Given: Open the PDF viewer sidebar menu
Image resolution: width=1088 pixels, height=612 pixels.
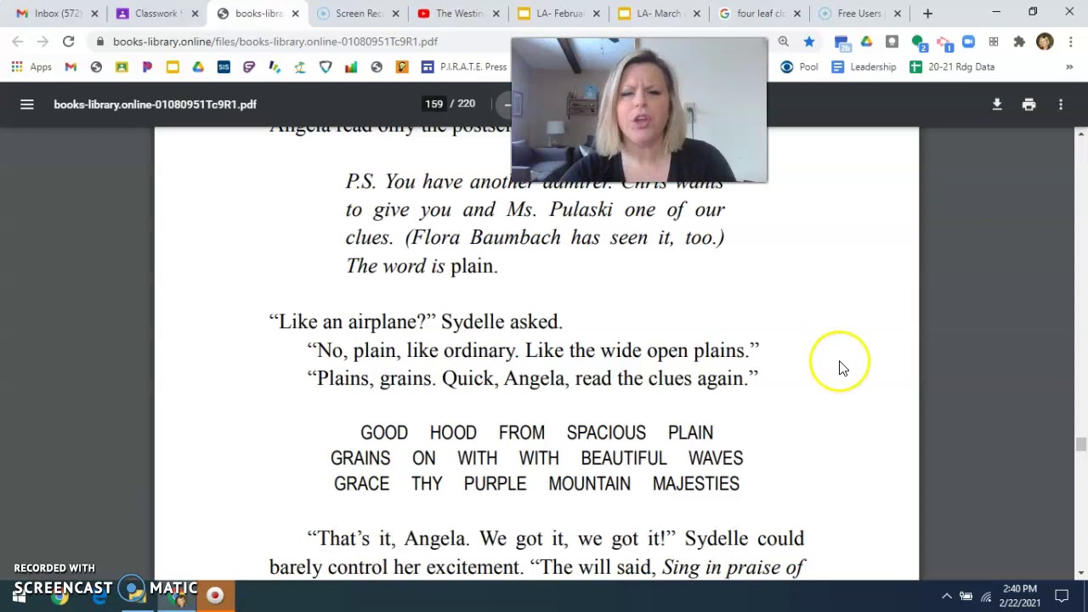Looking at the screenshot, I should pos(27,105).
